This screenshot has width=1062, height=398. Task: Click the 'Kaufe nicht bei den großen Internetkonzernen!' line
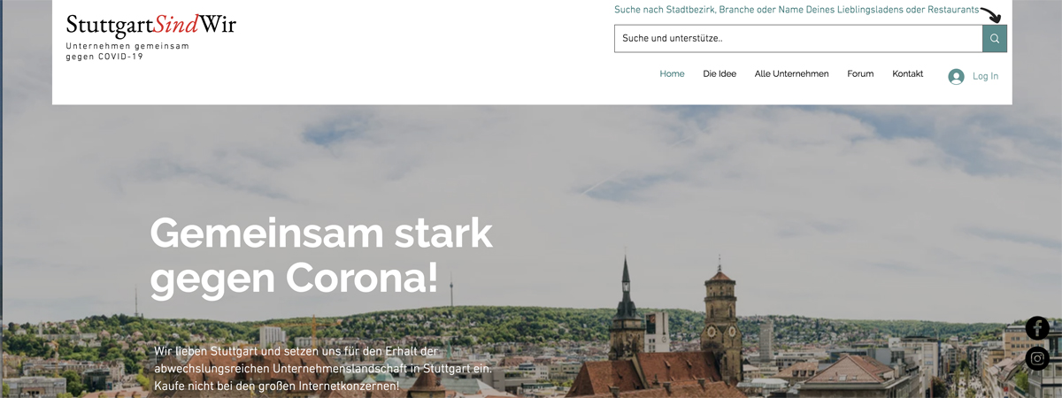pos(276,387)
